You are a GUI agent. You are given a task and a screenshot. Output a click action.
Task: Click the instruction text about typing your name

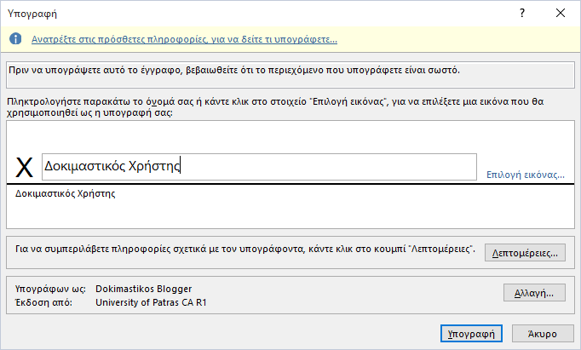[x=275, y=107]
